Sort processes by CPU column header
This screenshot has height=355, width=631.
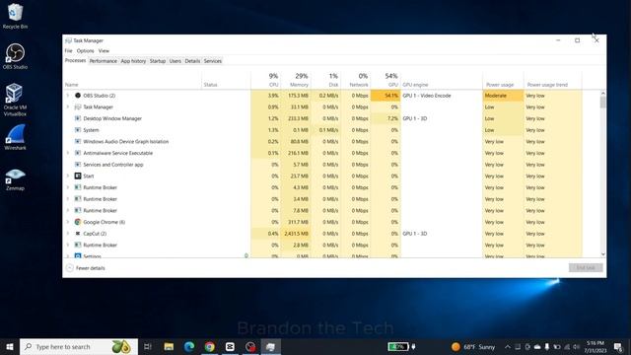[x=265, y=80]
